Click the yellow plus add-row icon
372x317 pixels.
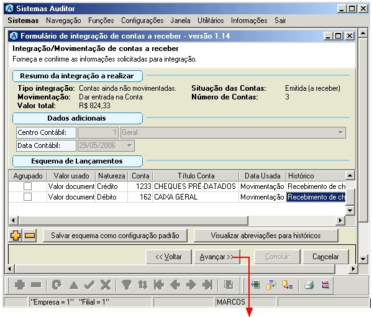pos(16,236)
